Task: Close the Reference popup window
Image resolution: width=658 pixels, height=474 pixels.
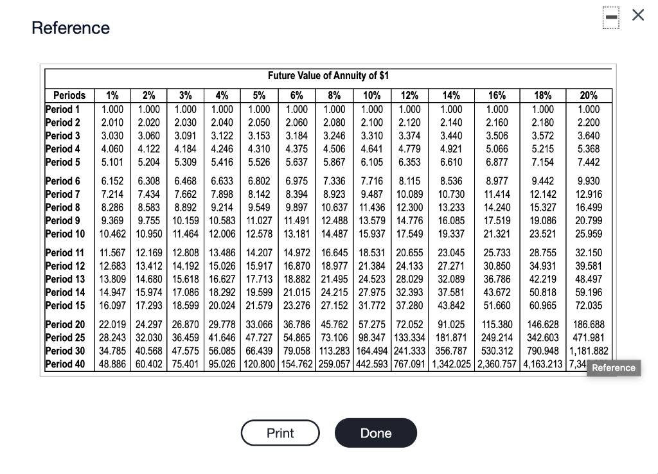Action: [x=637, y=14]
